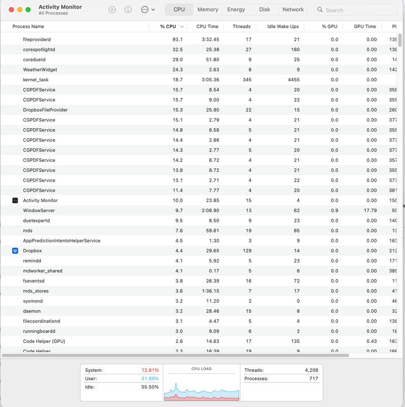Click the magnifying glass search icon
Image resolution: width=405 pixels, height=407 pixels.
click(x=320, y=10)
